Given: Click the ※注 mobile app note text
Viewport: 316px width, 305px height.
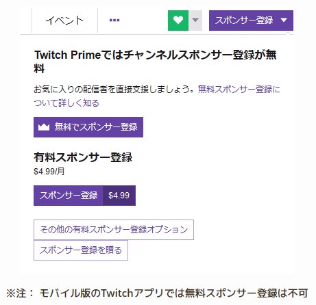Looking at the screenshot, I should pyautogui.click(x=157, y=293).
